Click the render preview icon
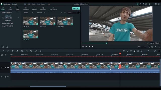The height and width of the screenshot is (90, 161). (x=124, y=51)
